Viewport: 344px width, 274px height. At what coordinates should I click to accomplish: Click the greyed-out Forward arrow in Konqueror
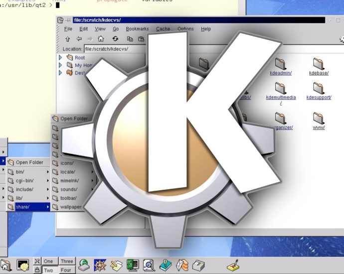coord(90,39)
